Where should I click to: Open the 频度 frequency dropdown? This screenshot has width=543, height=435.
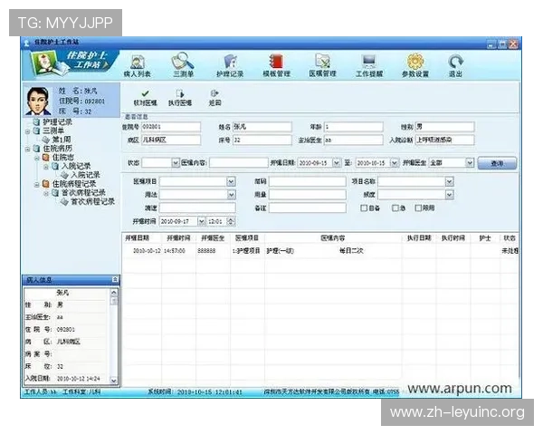click(x=449, y=195)
